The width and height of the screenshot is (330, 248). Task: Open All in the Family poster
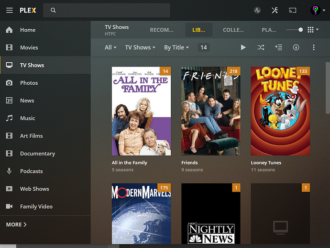pyautogui.click(x=141, y=111)
